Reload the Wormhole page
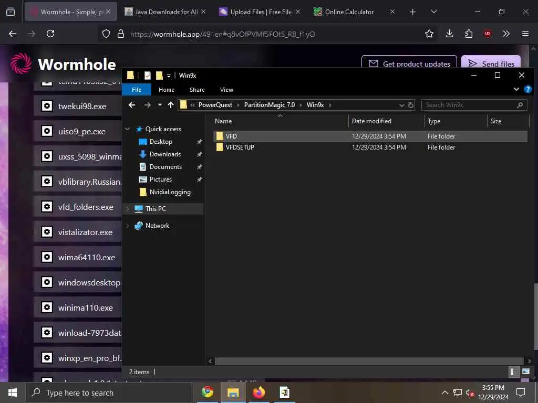 [x=50, y=34]
